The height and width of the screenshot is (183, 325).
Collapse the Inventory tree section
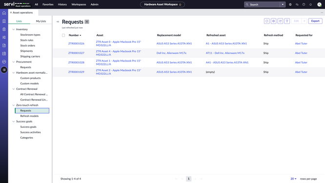14,29
